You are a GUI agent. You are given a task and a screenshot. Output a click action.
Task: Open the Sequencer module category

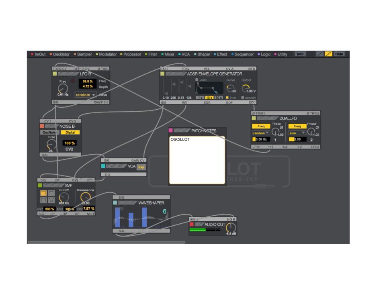[x=242, y=54]
